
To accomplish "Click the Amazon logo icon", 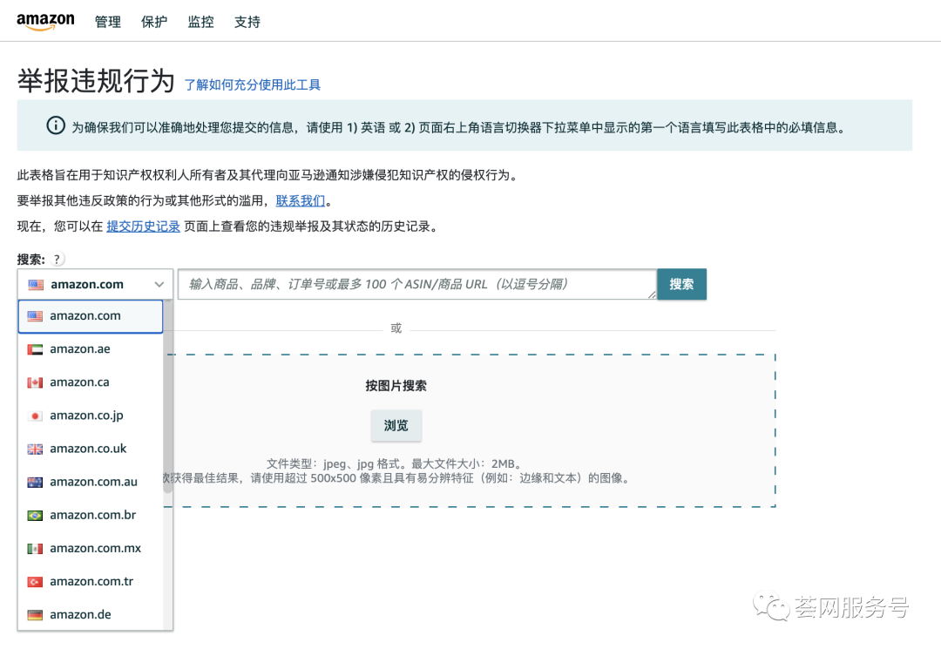I will (x=45, y=21).
